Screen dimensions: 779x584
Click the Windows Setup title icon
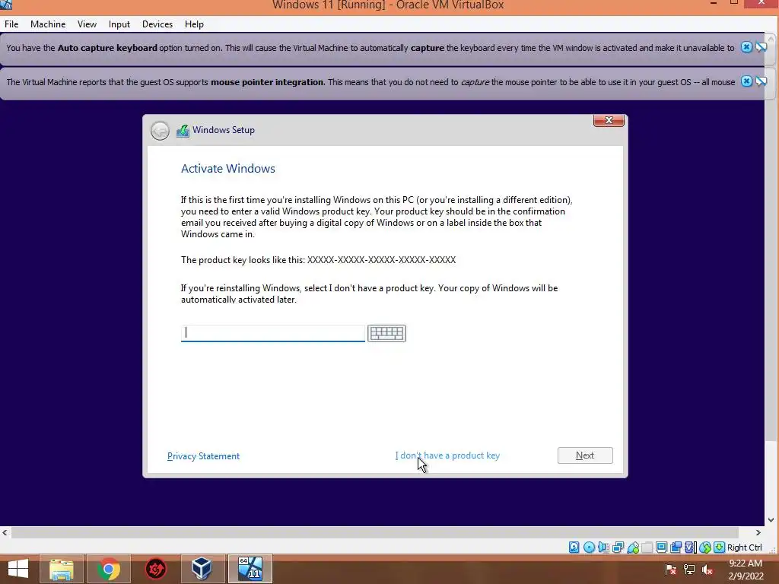click(x=183, y=131)
